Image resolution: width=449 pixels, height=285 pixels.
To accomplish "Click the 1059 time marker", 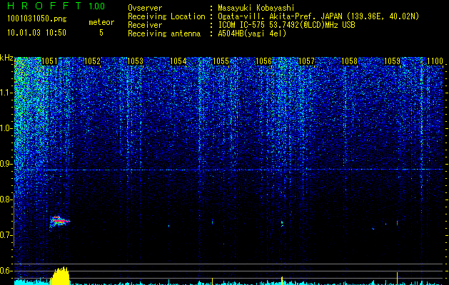I will (392, 61).
